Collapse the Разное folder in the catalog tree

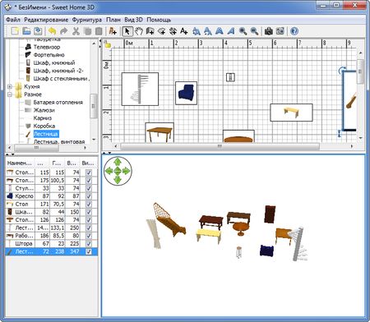[10, 94]
